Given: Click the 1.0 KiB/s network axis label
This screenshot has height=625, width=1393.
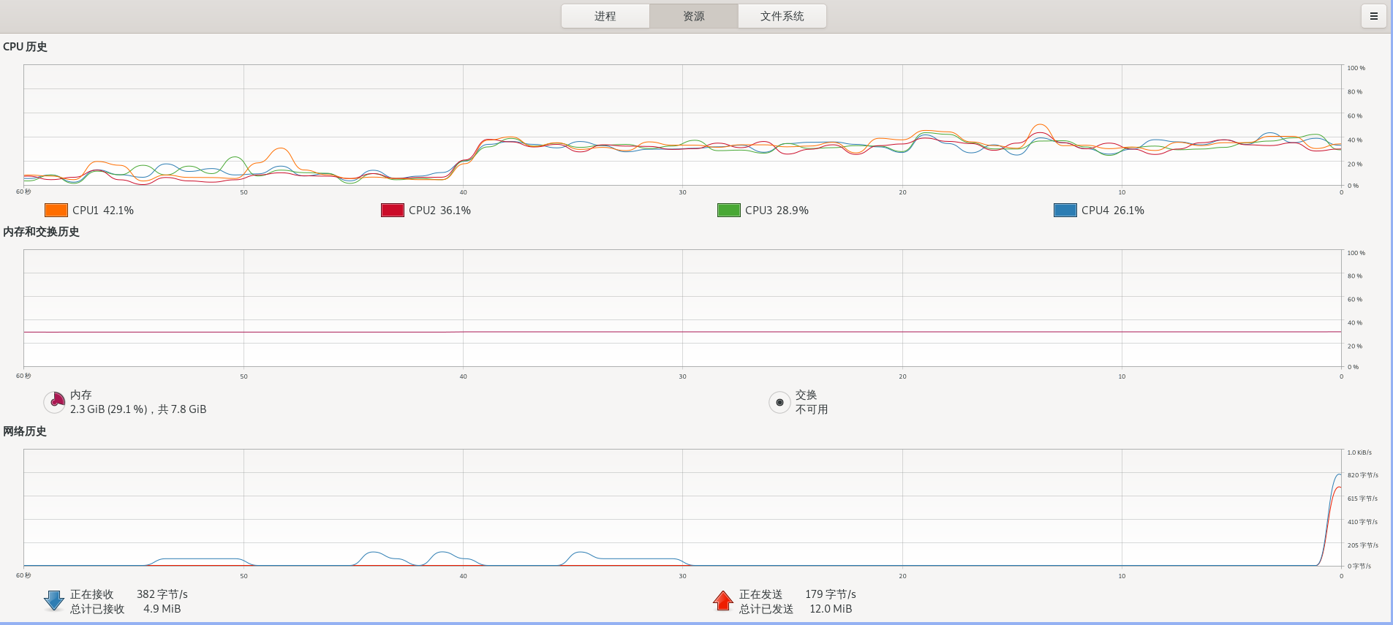Looking at the screenshot, I should click(1359, 452).
